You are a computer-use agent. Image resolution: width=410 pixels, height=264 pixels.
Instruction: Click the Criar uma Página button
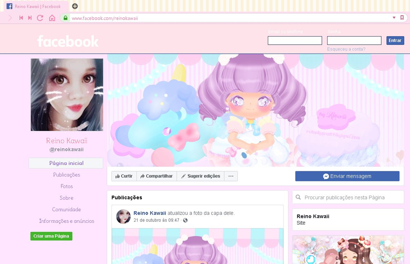pos(51,236)
